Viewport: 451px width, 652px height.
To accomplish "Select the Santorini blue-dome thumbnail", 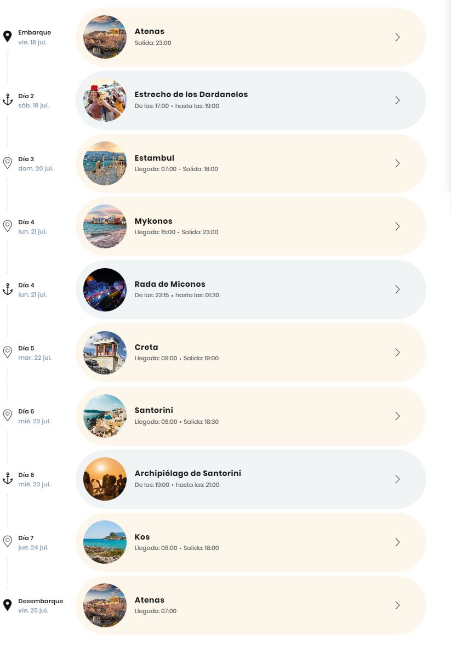I will (x=105, y=416).
